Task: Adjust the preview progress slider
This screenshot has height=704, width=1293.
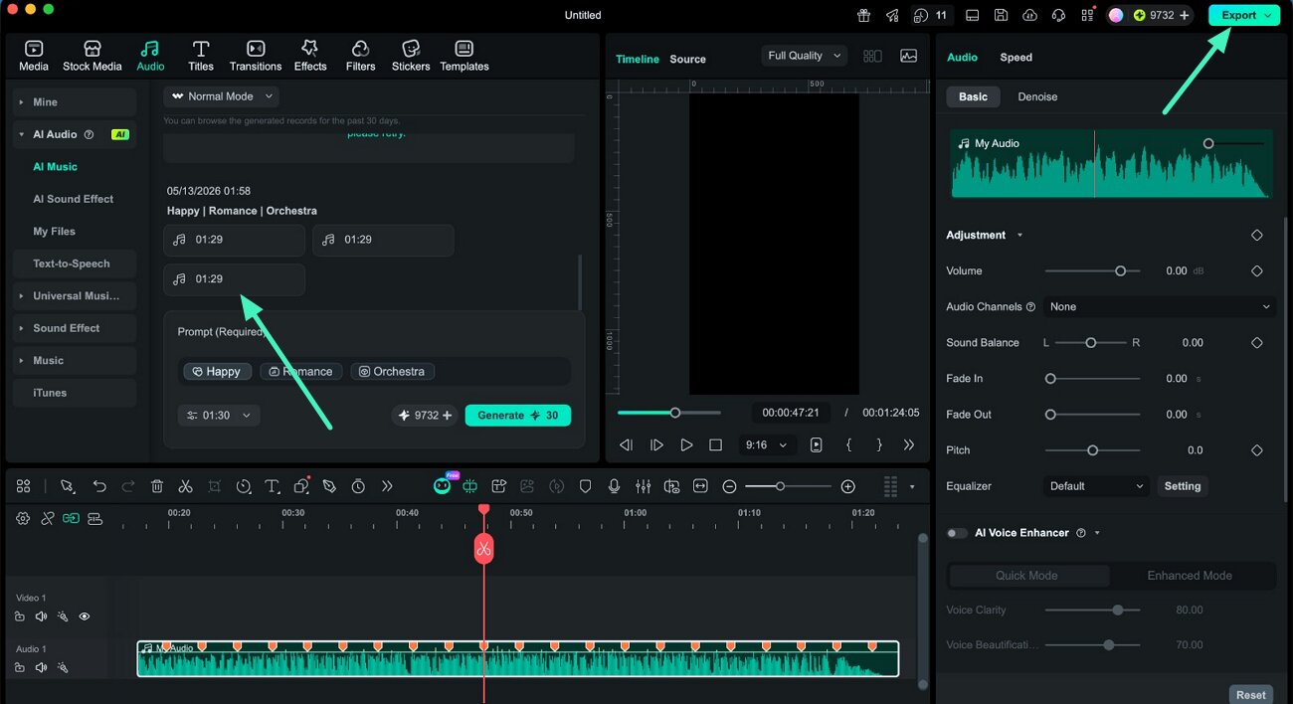Action: point(668,413)
